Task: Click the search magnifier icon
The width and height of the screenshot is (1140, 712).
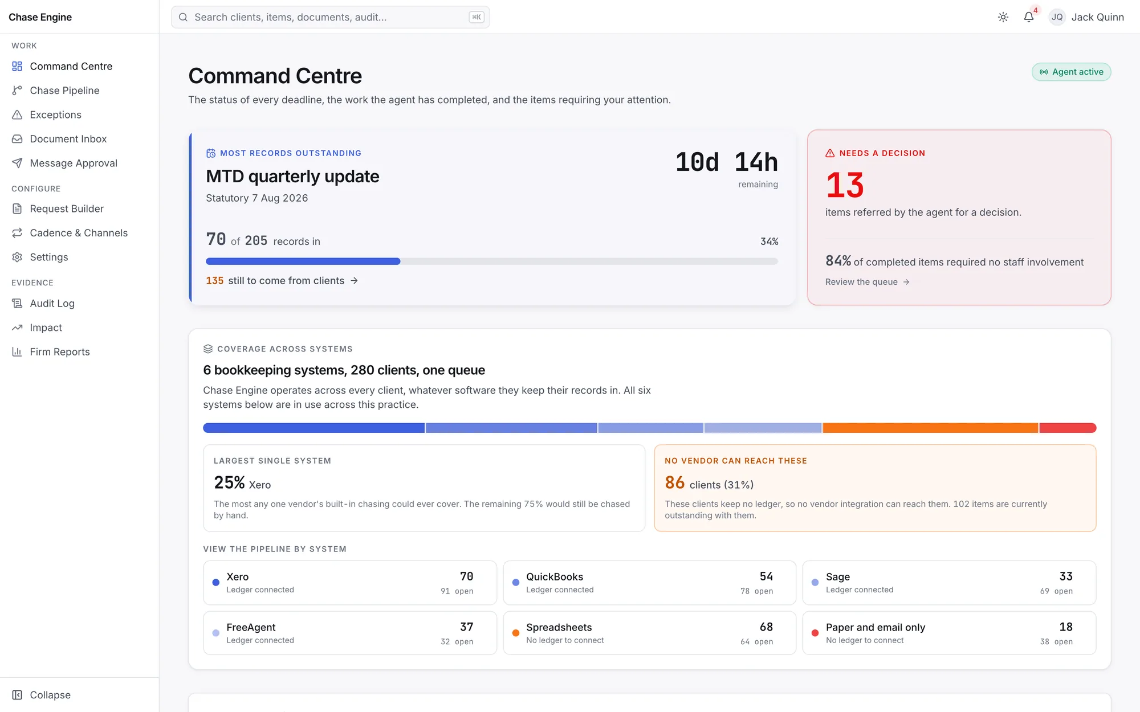Action: point(183,17)
